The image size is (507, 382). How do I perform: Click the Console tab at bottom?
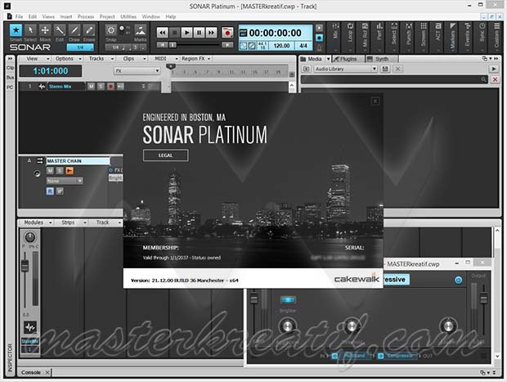pyautogui.click(x=31, y=372)
